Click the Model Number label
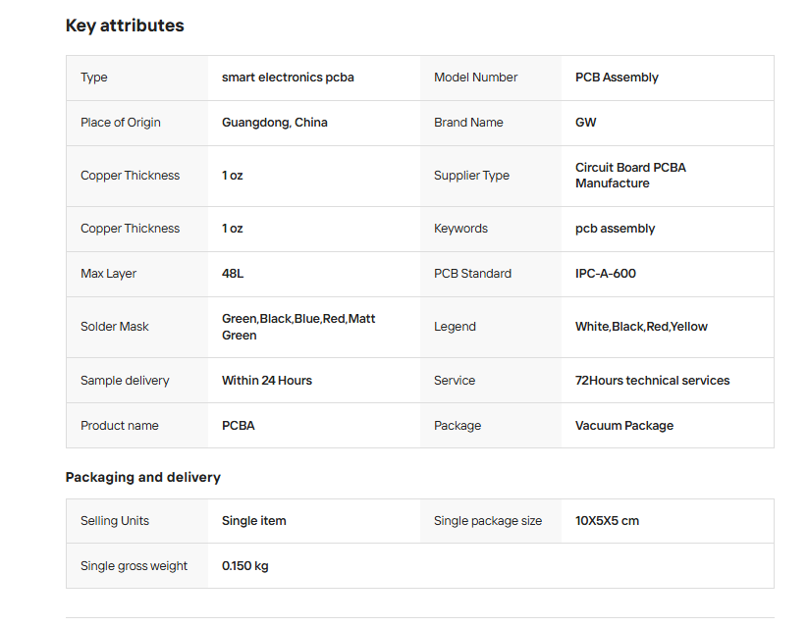 (x=475, y=78)
